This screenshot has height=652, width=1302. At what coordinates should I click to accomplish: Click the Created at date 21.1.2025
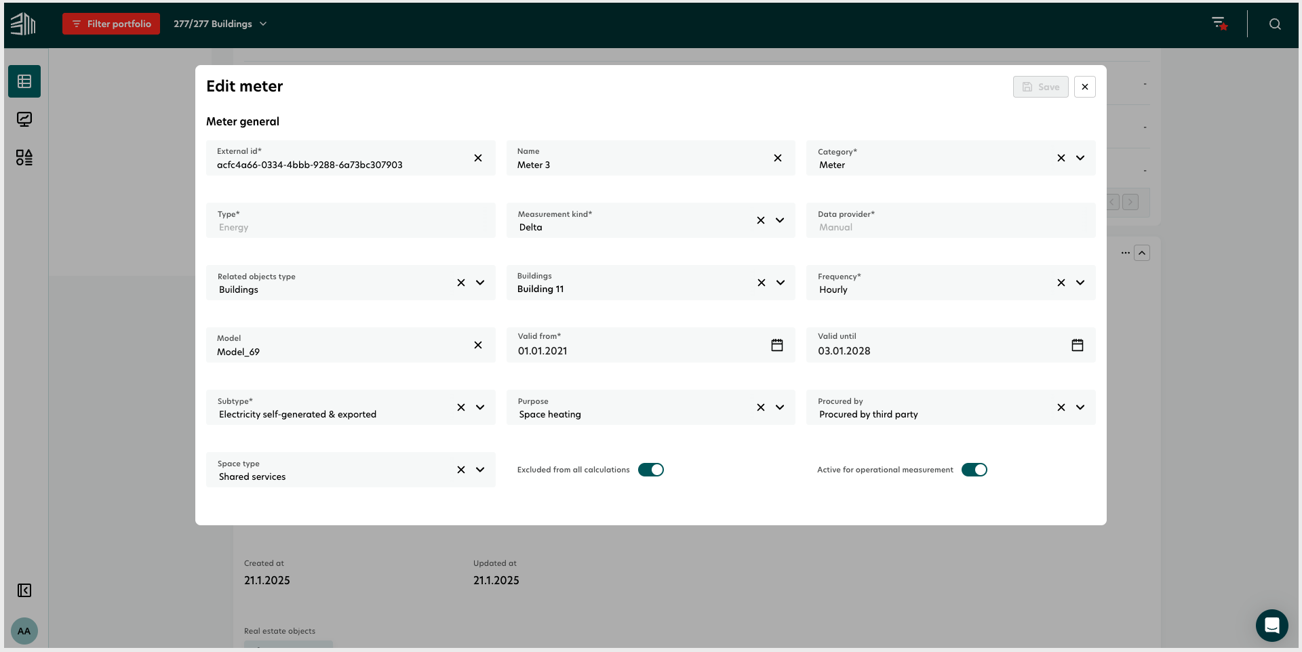coord(267,581)
